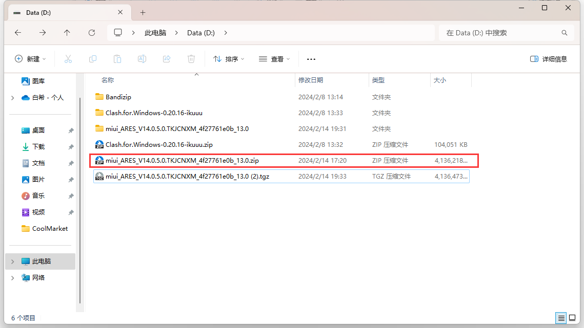The width and height of the screenshot is (584, 328).
Task: Click the Rename icon in toolbar
Action: click(142, 59)
